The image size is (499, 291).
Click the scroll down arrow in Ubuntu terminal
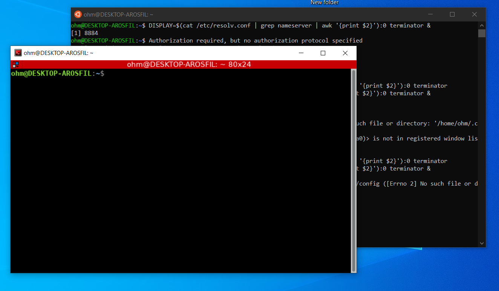(x=482, y=244)
